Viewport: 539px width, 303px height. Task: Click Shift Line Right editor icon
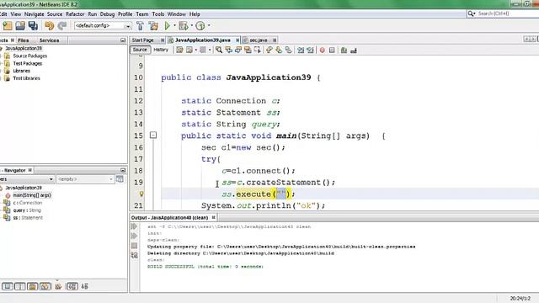pyautogui.click(x=311, y=50)
